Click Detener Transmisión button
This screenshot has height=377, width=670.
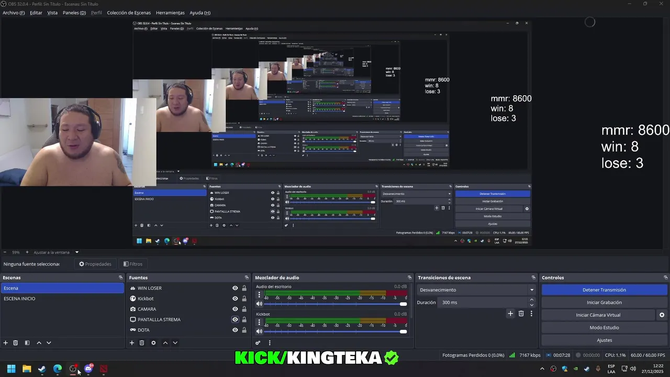[x=604, y=290]
